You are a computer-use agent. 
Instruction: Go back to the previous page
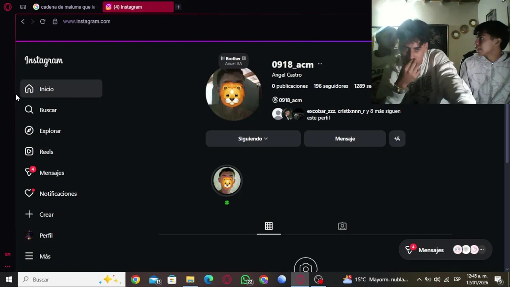tap(23, 22)
